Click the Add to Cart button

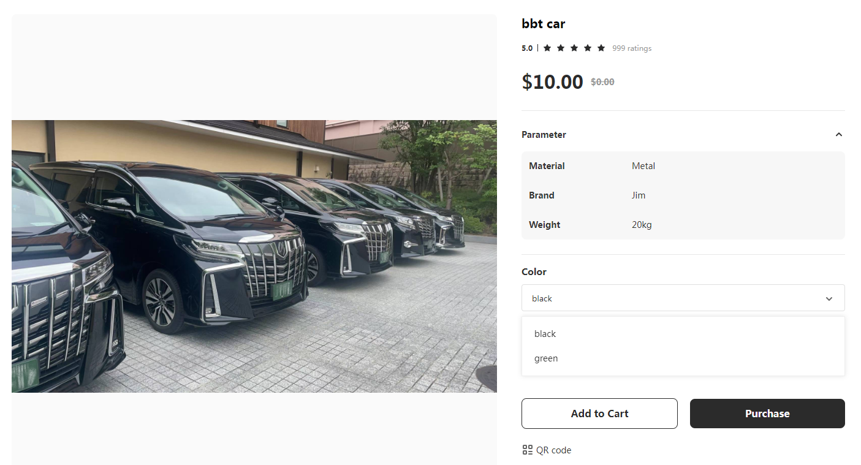[599, 414]
